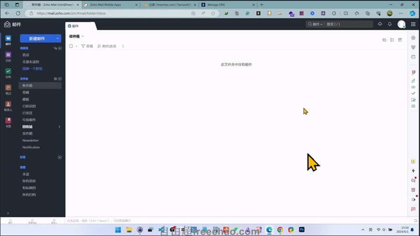Viewport: 420px width, 236px height.
Task: Add page to favorites with star icon
Action: 213,13
